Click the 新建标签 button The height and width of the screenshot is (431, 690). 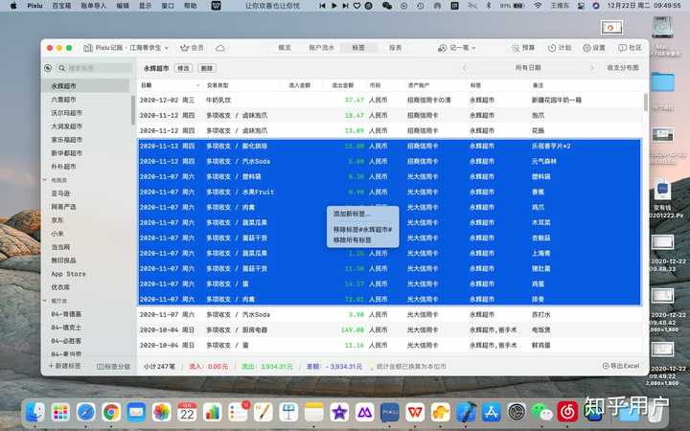[65, 366]
